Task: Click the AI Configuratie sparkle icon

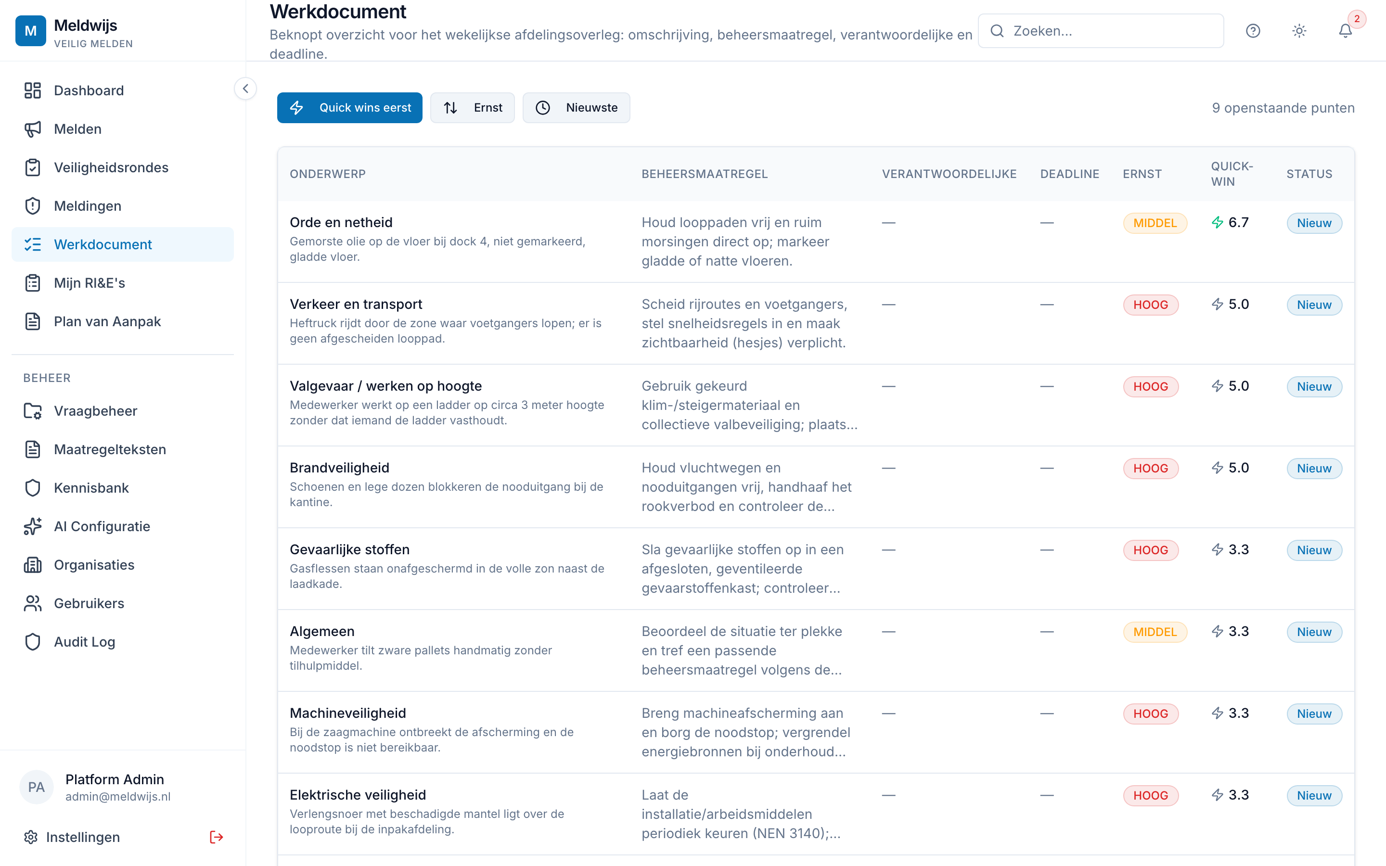Action: 33,526
